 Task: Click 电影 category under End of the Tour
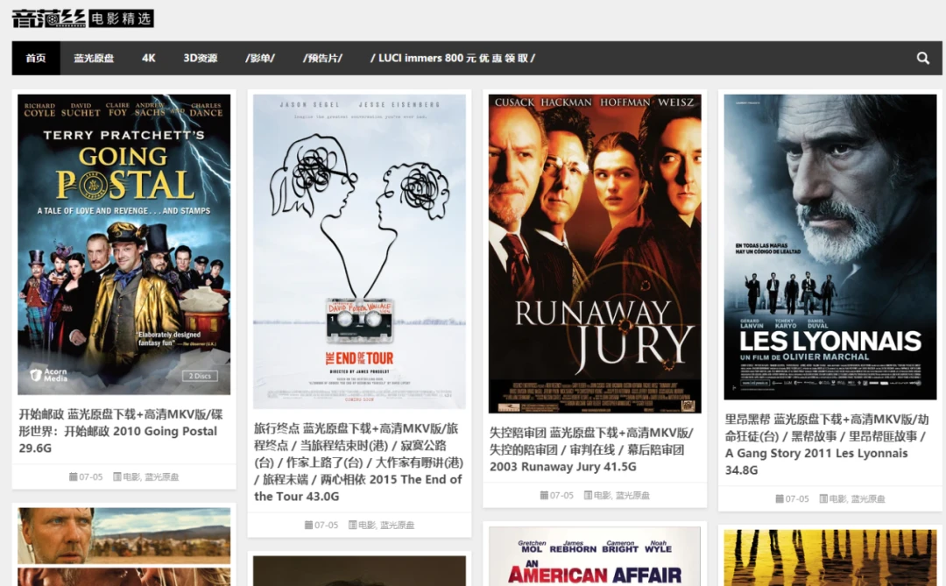coord(367,525)
